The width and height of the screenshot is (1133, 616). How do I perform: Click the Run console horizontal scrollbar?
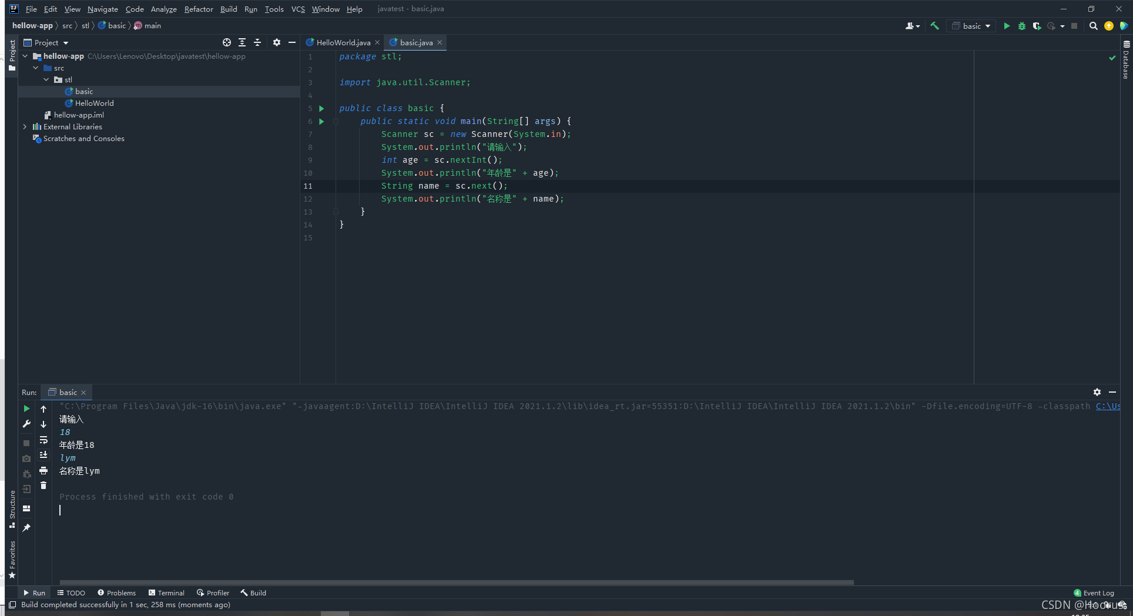click(457, 582)
